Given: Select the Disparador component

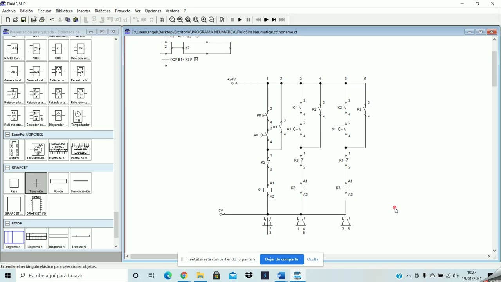Looking at the screenshot, I should (58, 117).
